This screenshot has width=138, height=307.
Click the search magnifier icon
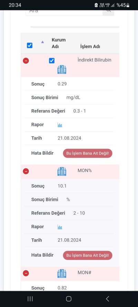point(108,11)
